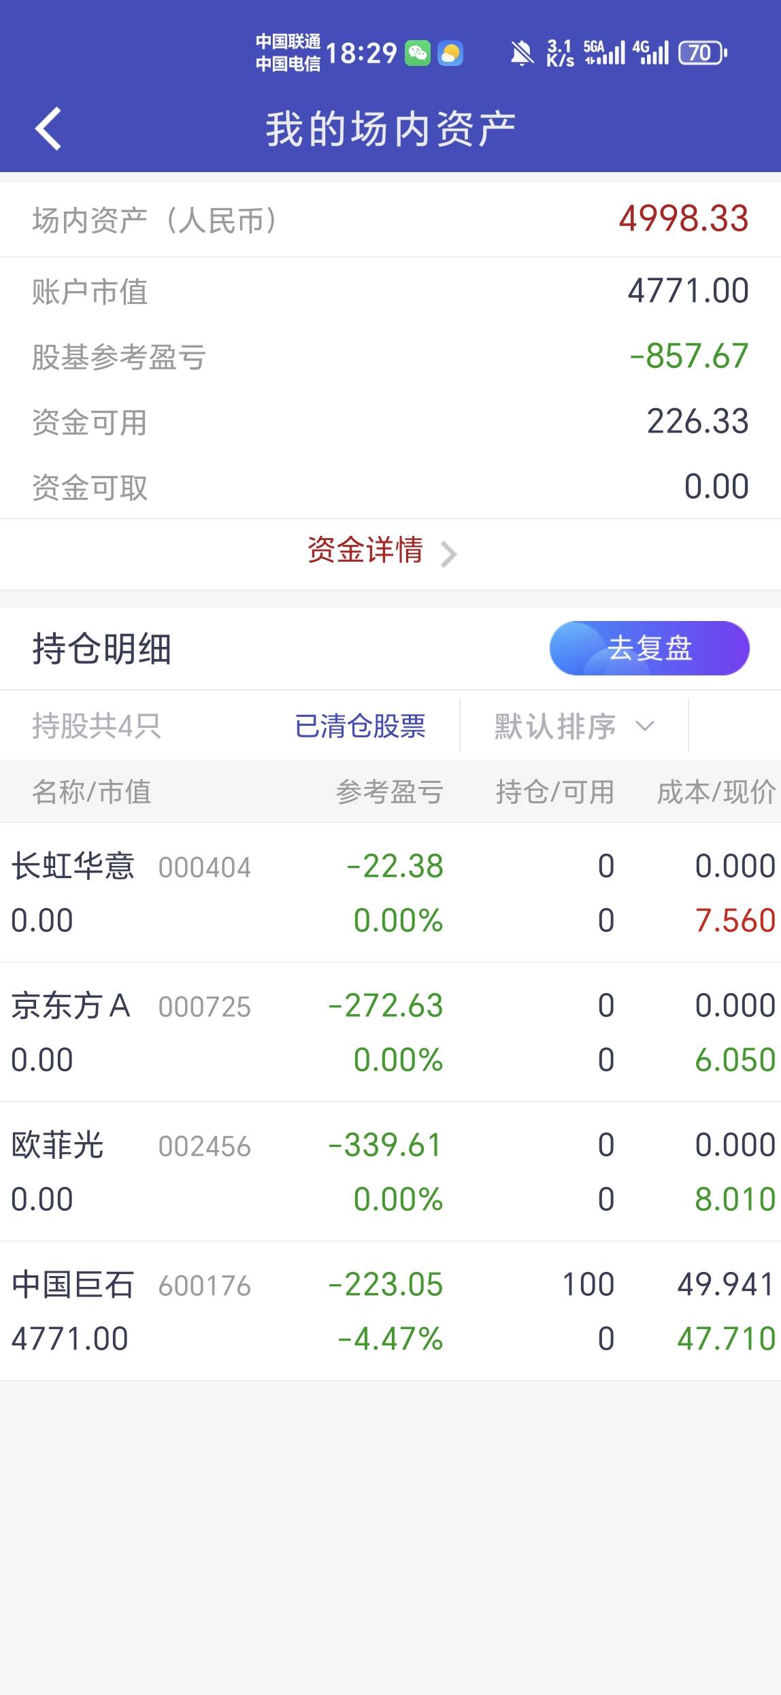This screenshot has width=781, height=1695.
Task: Open 资金详情 fund details link
Action: [x=365, y=550]
